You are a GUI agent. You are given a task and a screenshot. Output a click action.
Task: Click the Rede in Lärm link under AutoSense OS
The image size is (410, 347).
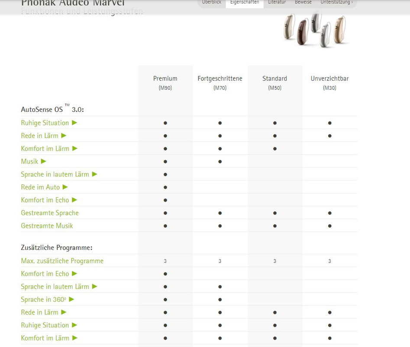39,136
